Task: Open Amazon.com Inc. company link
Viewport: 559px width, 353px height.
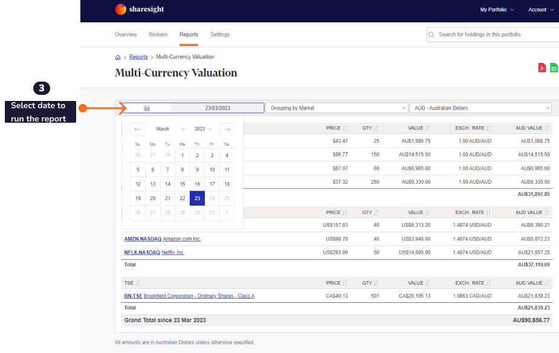Action: pos(182,239)
